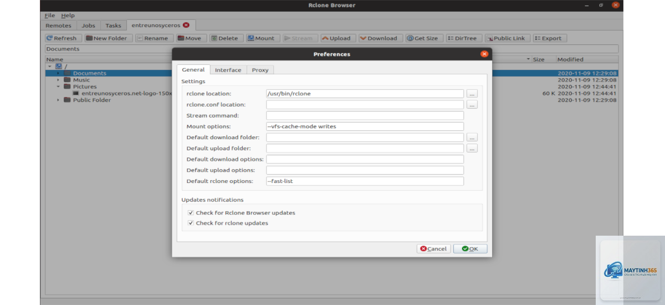Screen dimensions: 665x305
Task: Click the Music folder icon
Action: click(67, 80)
